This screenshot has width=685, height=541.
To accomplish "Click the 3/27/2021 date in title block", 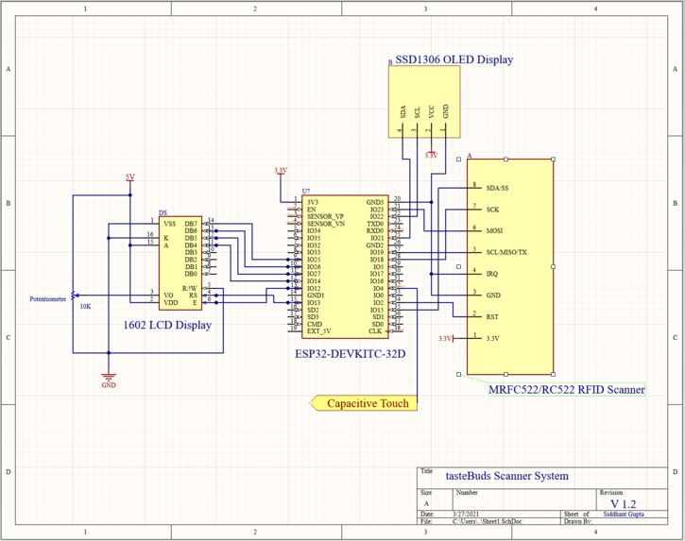I will pyautogui.click(x=466, y=514).
